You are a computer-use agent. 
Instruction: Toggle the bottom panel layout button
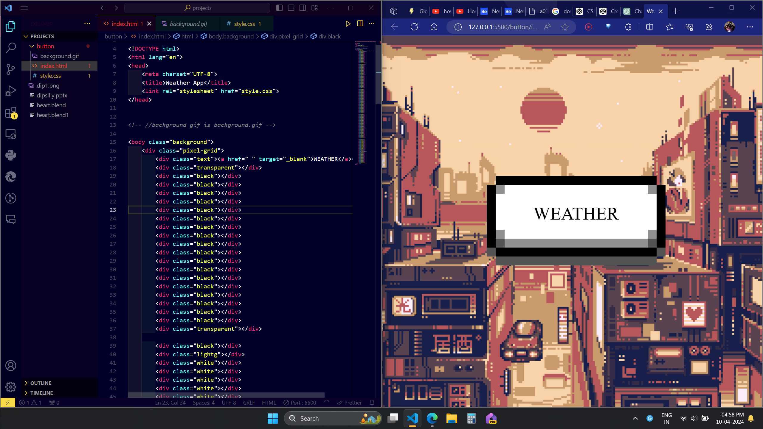291,8
